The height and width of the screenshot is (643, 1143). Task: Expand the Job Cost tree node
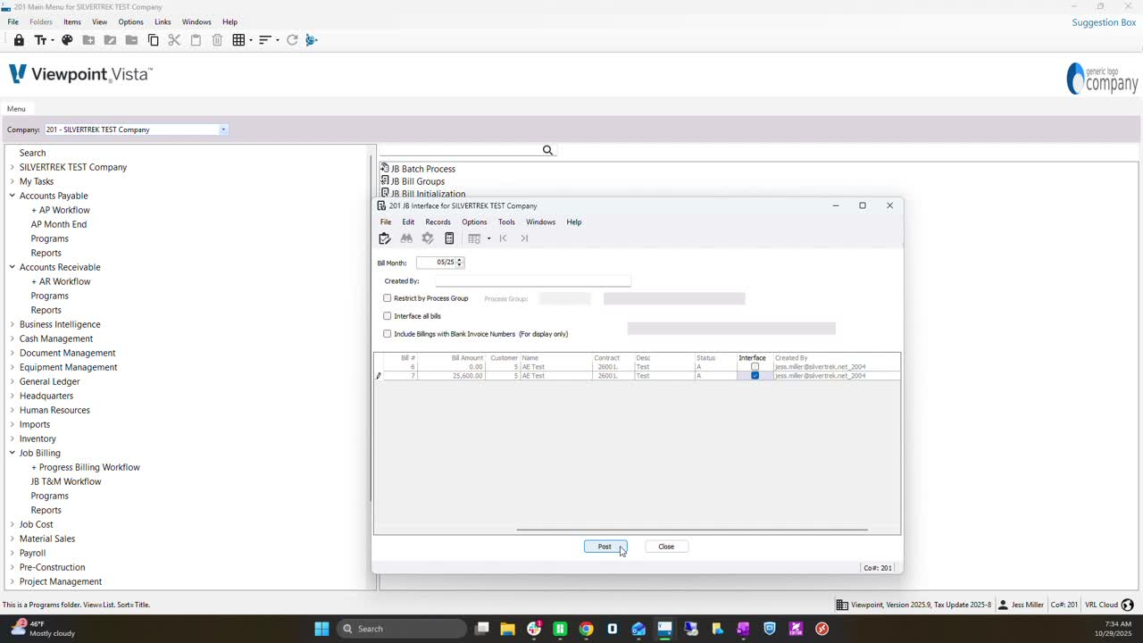point(13,524)
